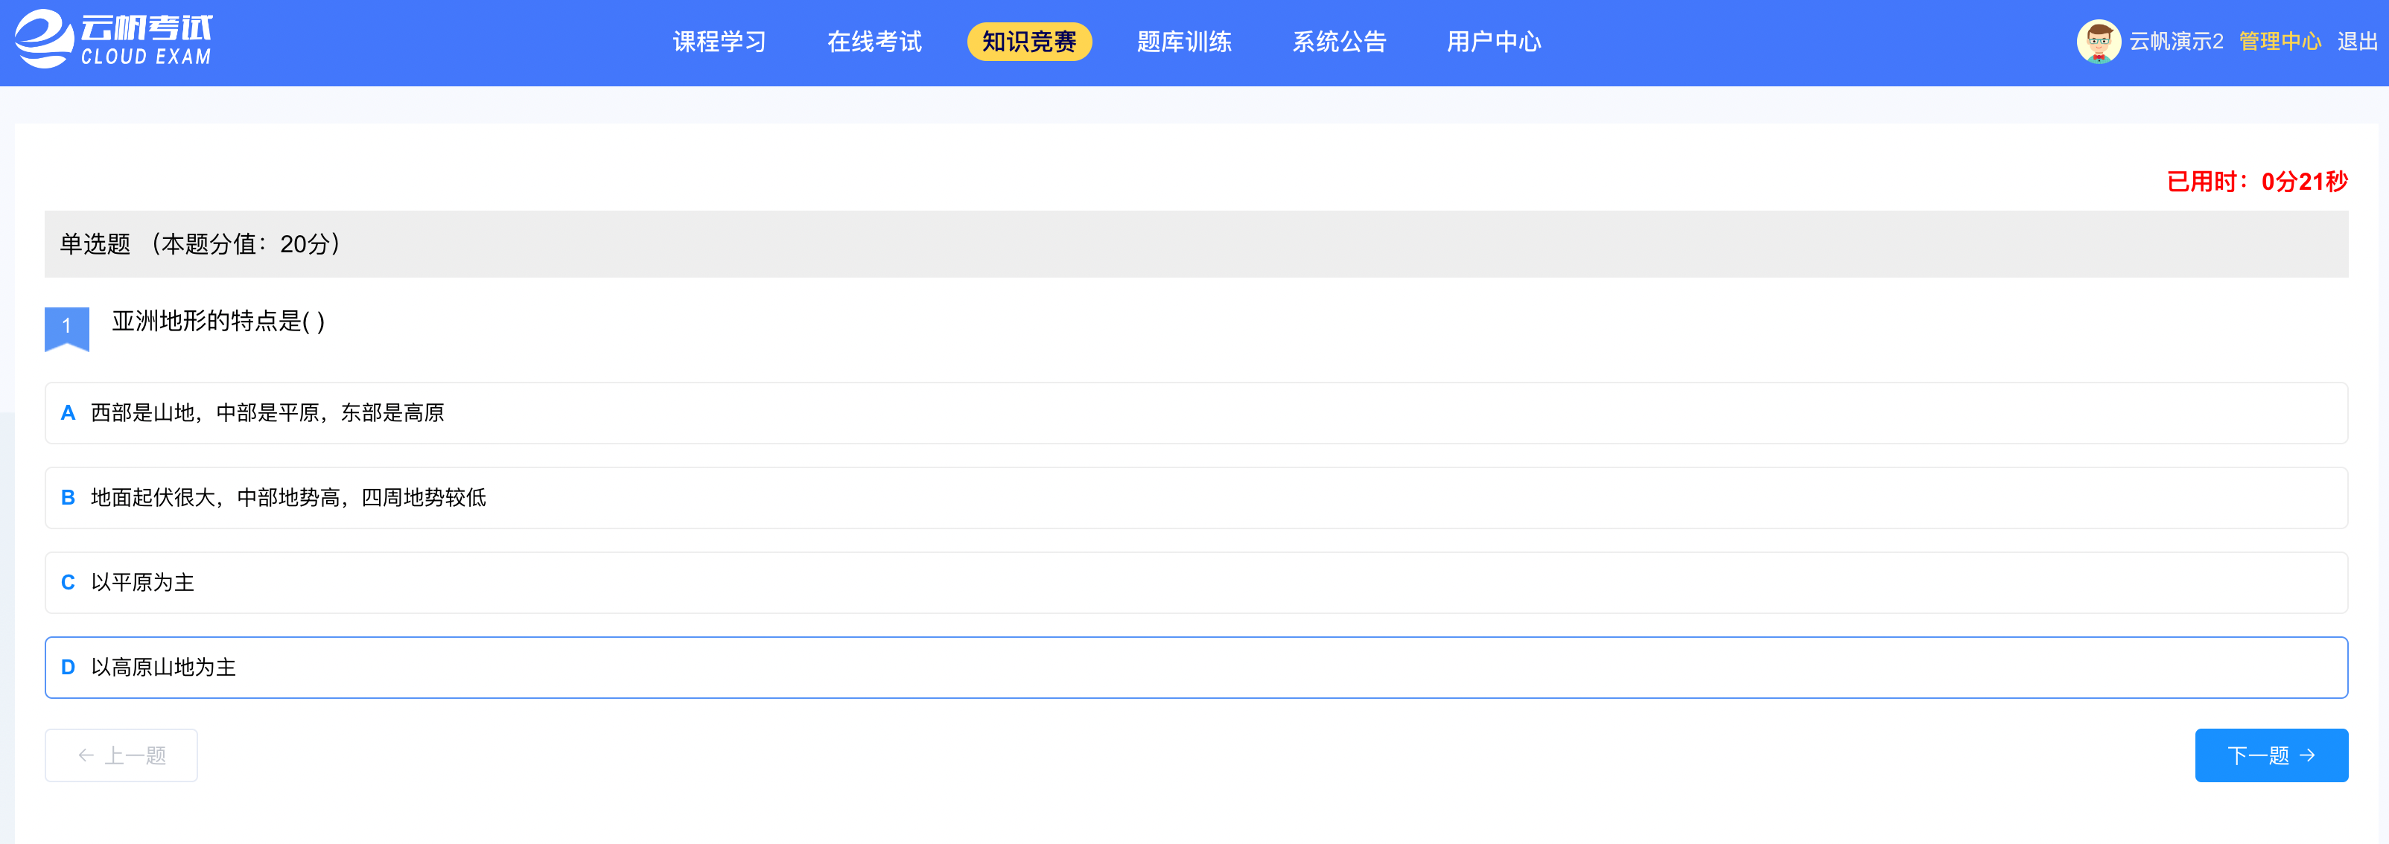Image resolution: width=2389 pixels, height=844 pixels.
Task: Click the user avatar picture
Action: pos(2099,42)
